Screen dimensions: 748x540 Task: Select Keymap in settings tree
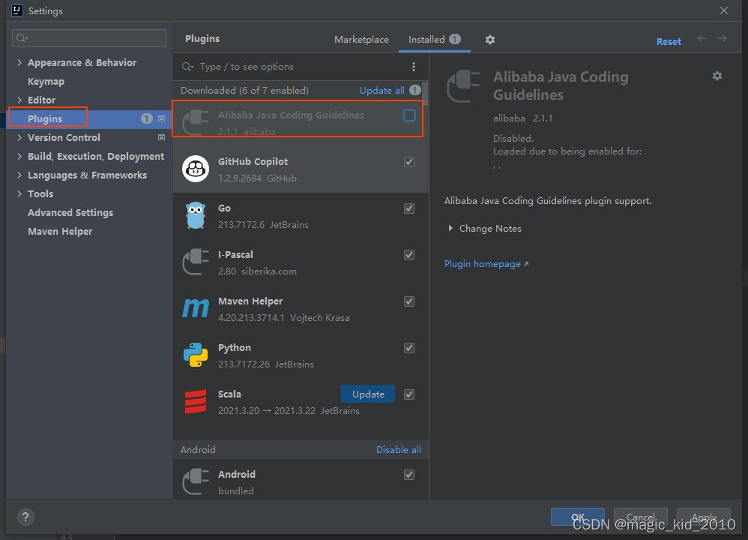[x=46, y=82]
